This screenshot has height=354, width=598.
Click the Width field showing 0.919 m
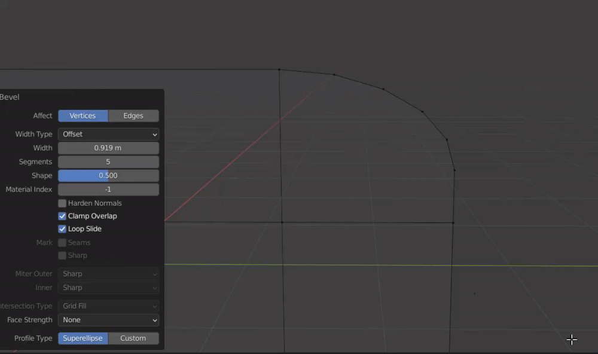coord(108,148)
